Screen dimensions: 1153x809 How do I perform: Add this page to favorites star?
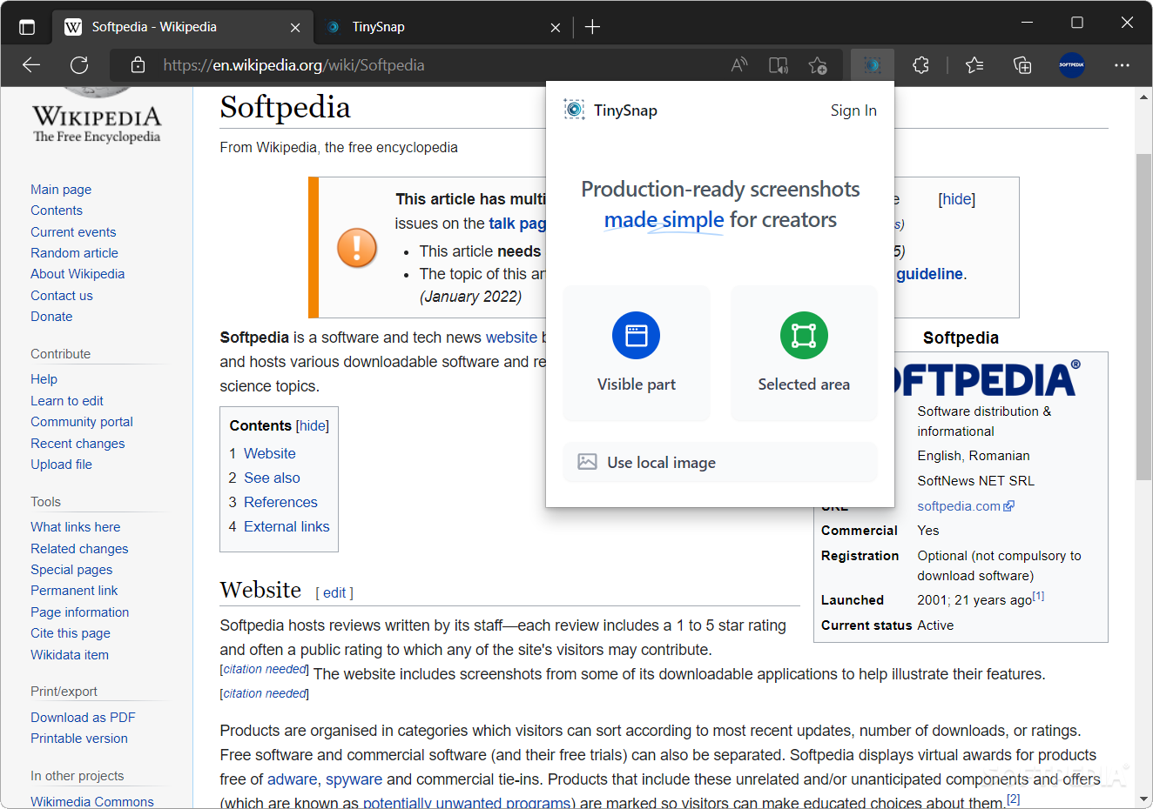click(818, 65)
